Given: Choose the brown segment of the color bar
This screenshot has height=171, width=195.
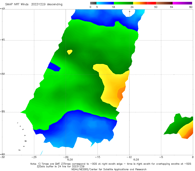Looking at the screenshot, I should tap(164, 3).
